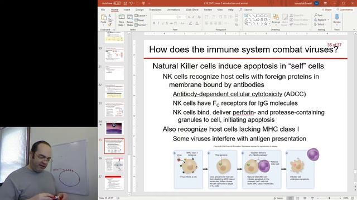Toggle text Shadow formatting

(x=167, y=23)
